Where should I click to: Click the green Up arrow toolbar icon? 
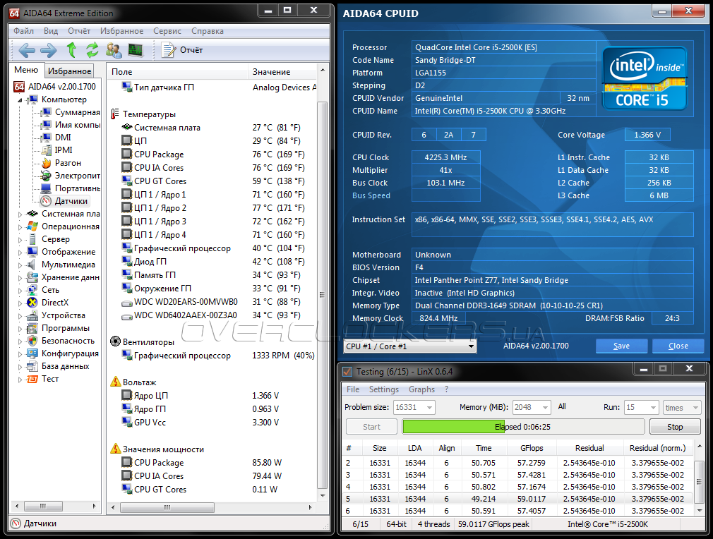71,50
